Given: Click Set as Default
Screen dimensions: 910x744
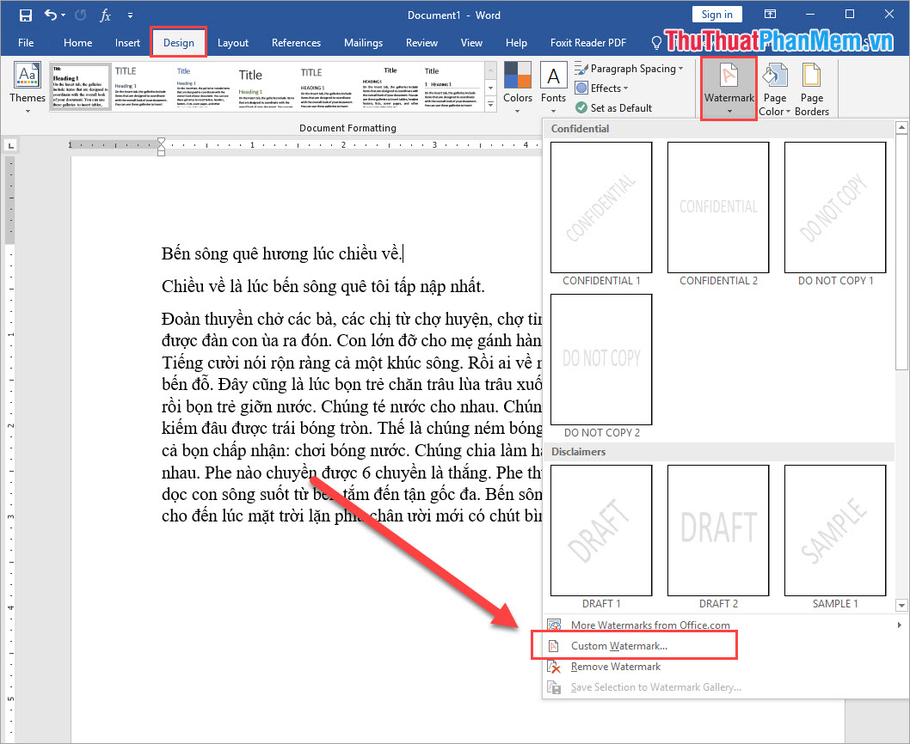Looking at the screenshot, I should pyautogui.click(x=613, y=108).
